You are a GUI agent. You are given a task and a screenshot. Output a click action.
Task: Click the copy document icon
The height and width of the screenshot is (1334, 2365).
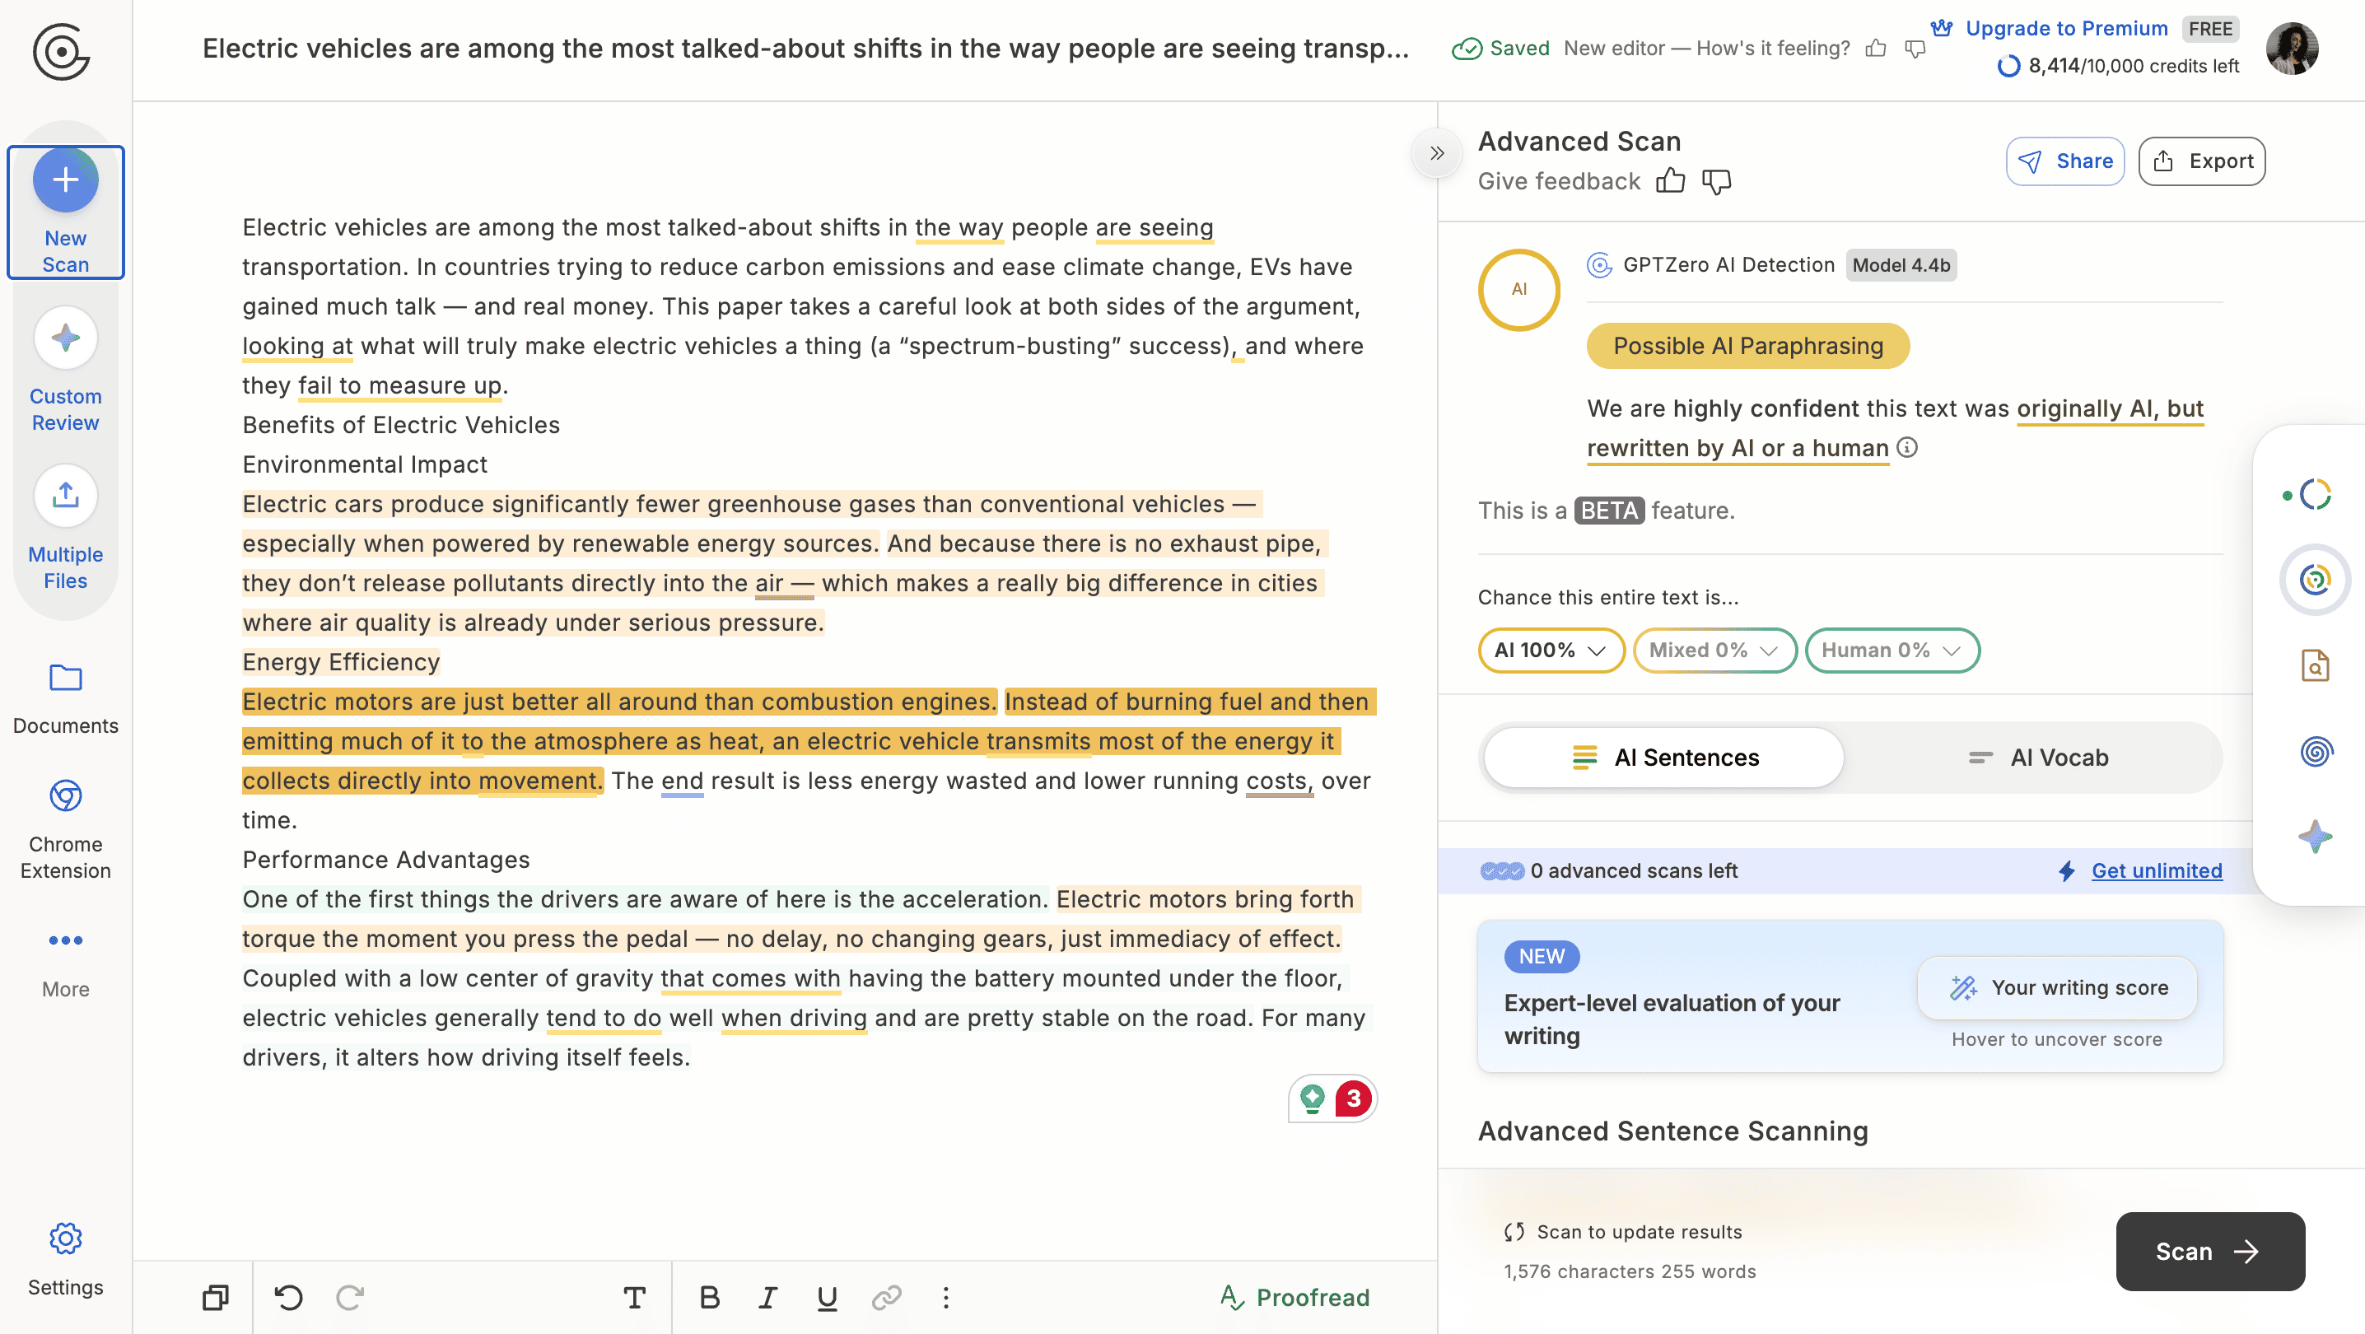pyautogui.click(x=215, y=1296)
